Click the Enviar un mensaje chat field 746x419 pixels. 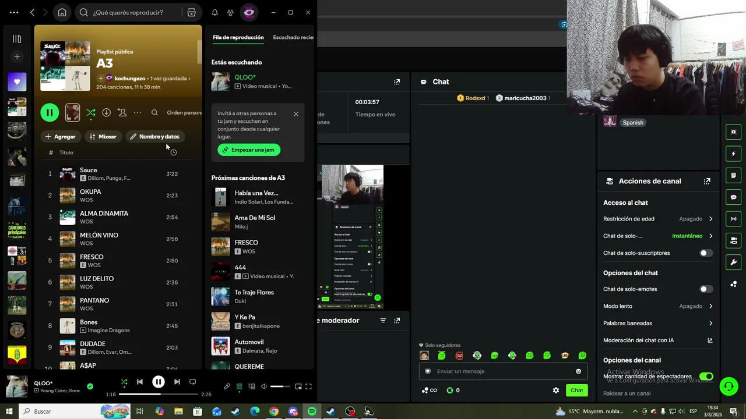click(x=503, y=371)
